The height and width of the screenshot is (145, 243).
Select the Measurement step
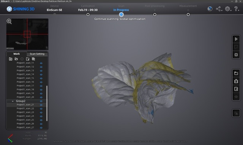(x=188, y=8)
